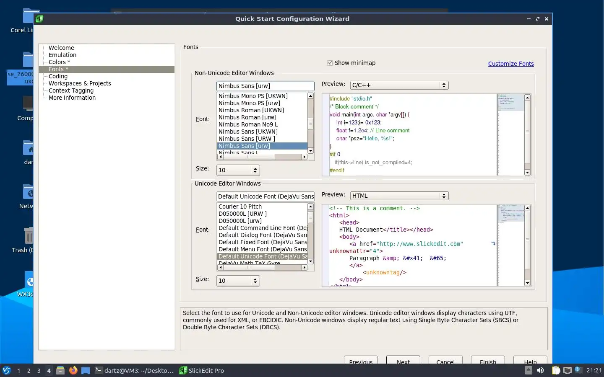The width and height of the screenshot is (604, 377).
Task: Switch to workspace 2
Action: pyautogui.click(x=29, y=371)
